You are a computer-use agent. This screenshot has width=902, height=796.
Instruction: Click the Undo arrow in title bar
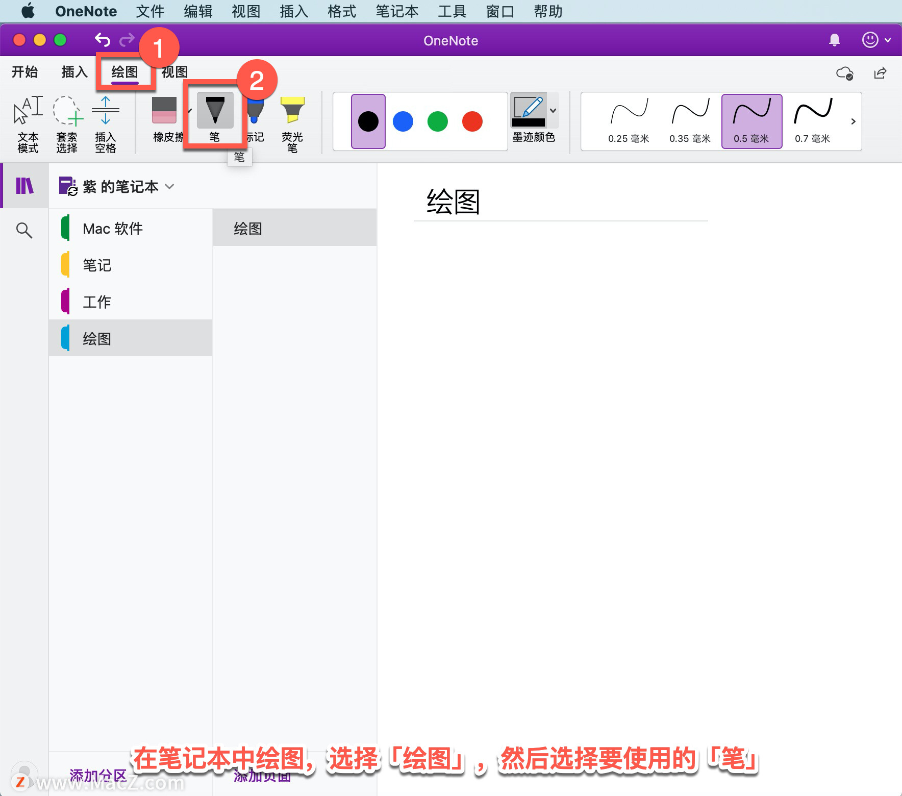coord(103,39)
